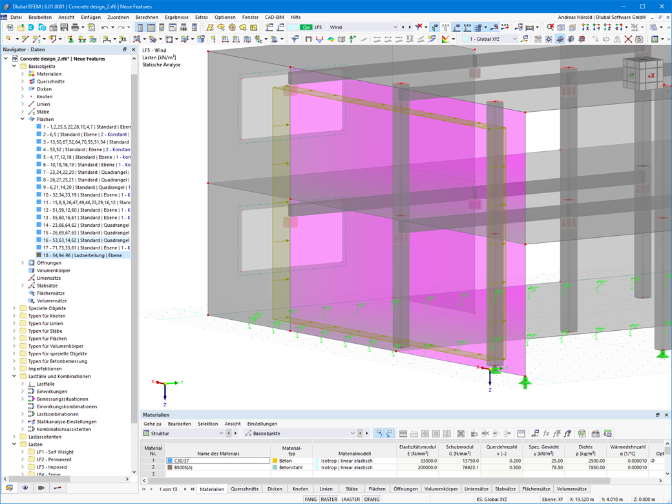Screen dimensions: 672x504
Task: Click the B500S(A) material brown color swatch
Action: pos(170,468)
